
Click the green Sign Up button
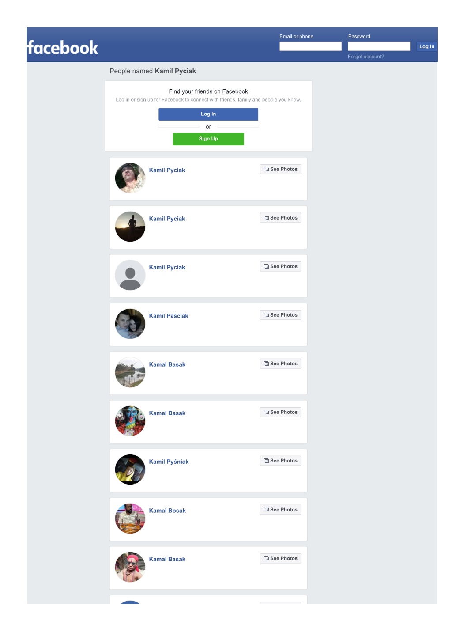[x=208, y=139]
